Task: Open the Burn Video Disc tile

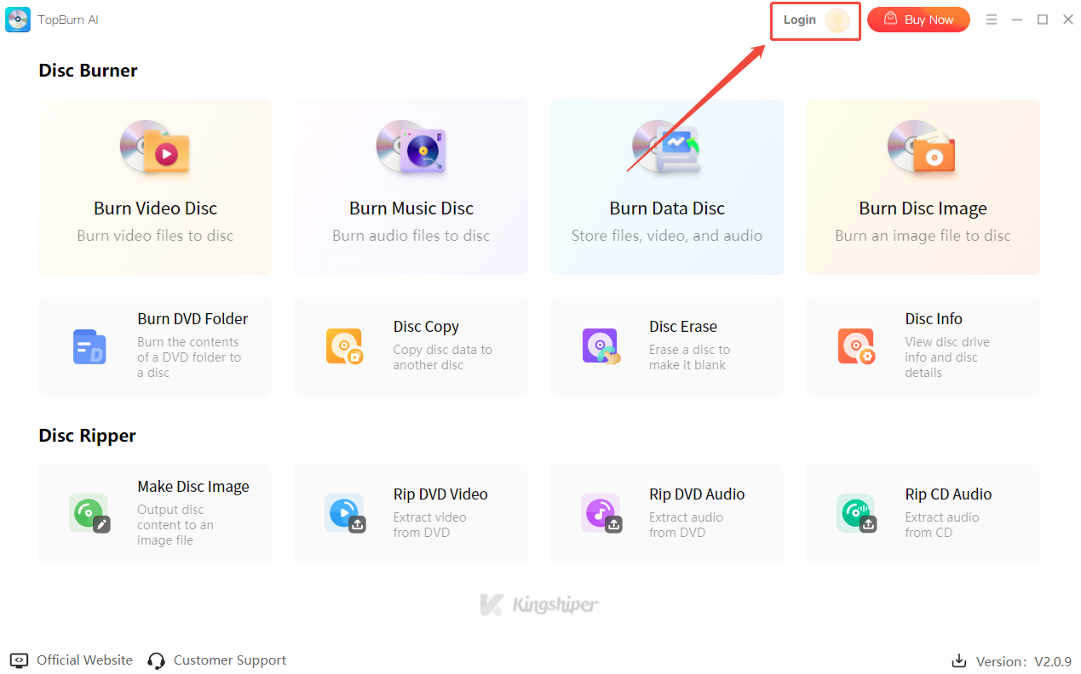Action: pyautogui.click(x=155, y=187)
